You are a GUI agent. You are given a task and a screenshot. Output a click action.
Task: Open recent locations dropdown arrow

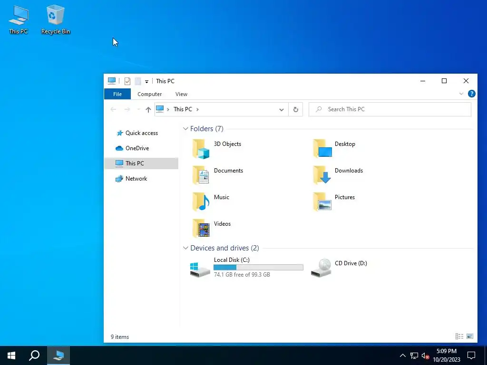[138, 110]
